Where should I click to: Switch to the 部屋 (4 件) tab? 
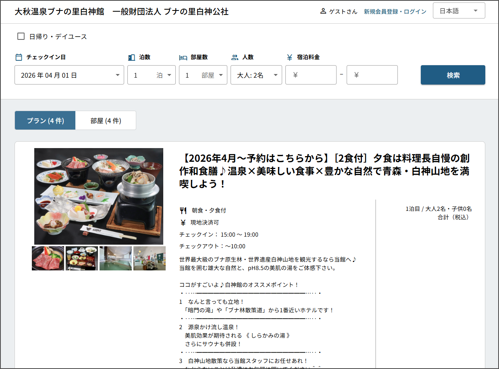(x=106, y=121)
